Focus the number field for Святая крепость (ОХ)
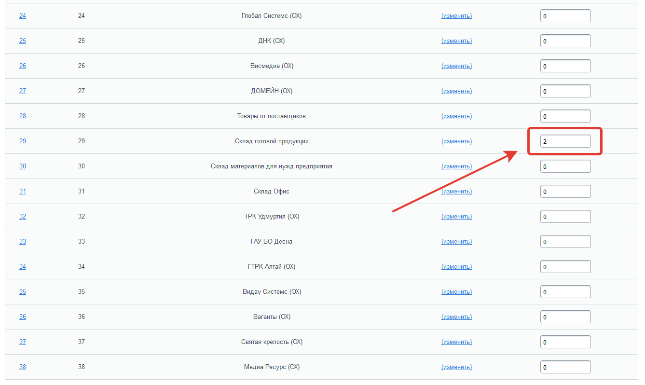This screenshot has height=385, width=645. point(565,342)
